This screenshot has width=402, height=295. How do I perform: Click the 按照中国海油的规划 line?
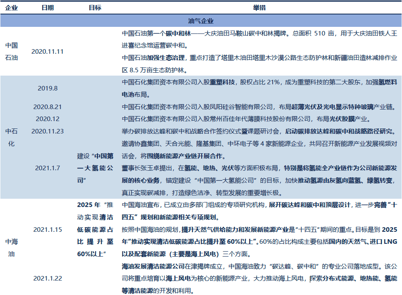[259, 230]
